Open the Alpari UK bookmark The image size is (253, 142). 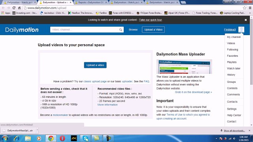coord(177,13)
